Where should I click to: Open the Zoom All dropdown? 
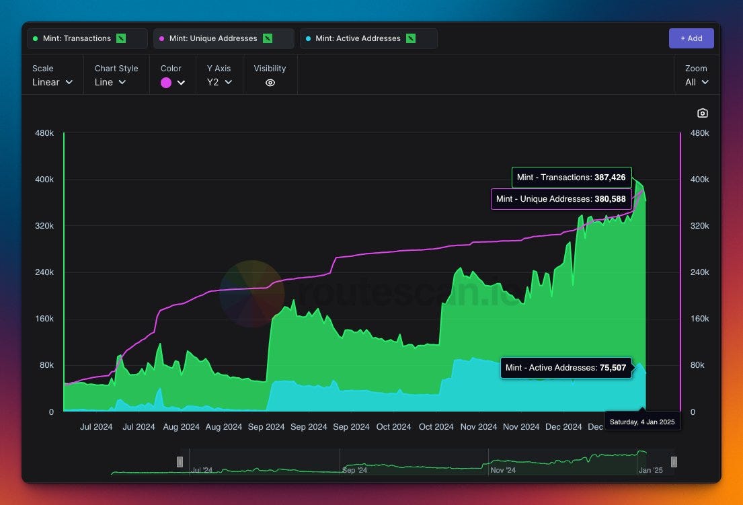(x=697, y=82)
